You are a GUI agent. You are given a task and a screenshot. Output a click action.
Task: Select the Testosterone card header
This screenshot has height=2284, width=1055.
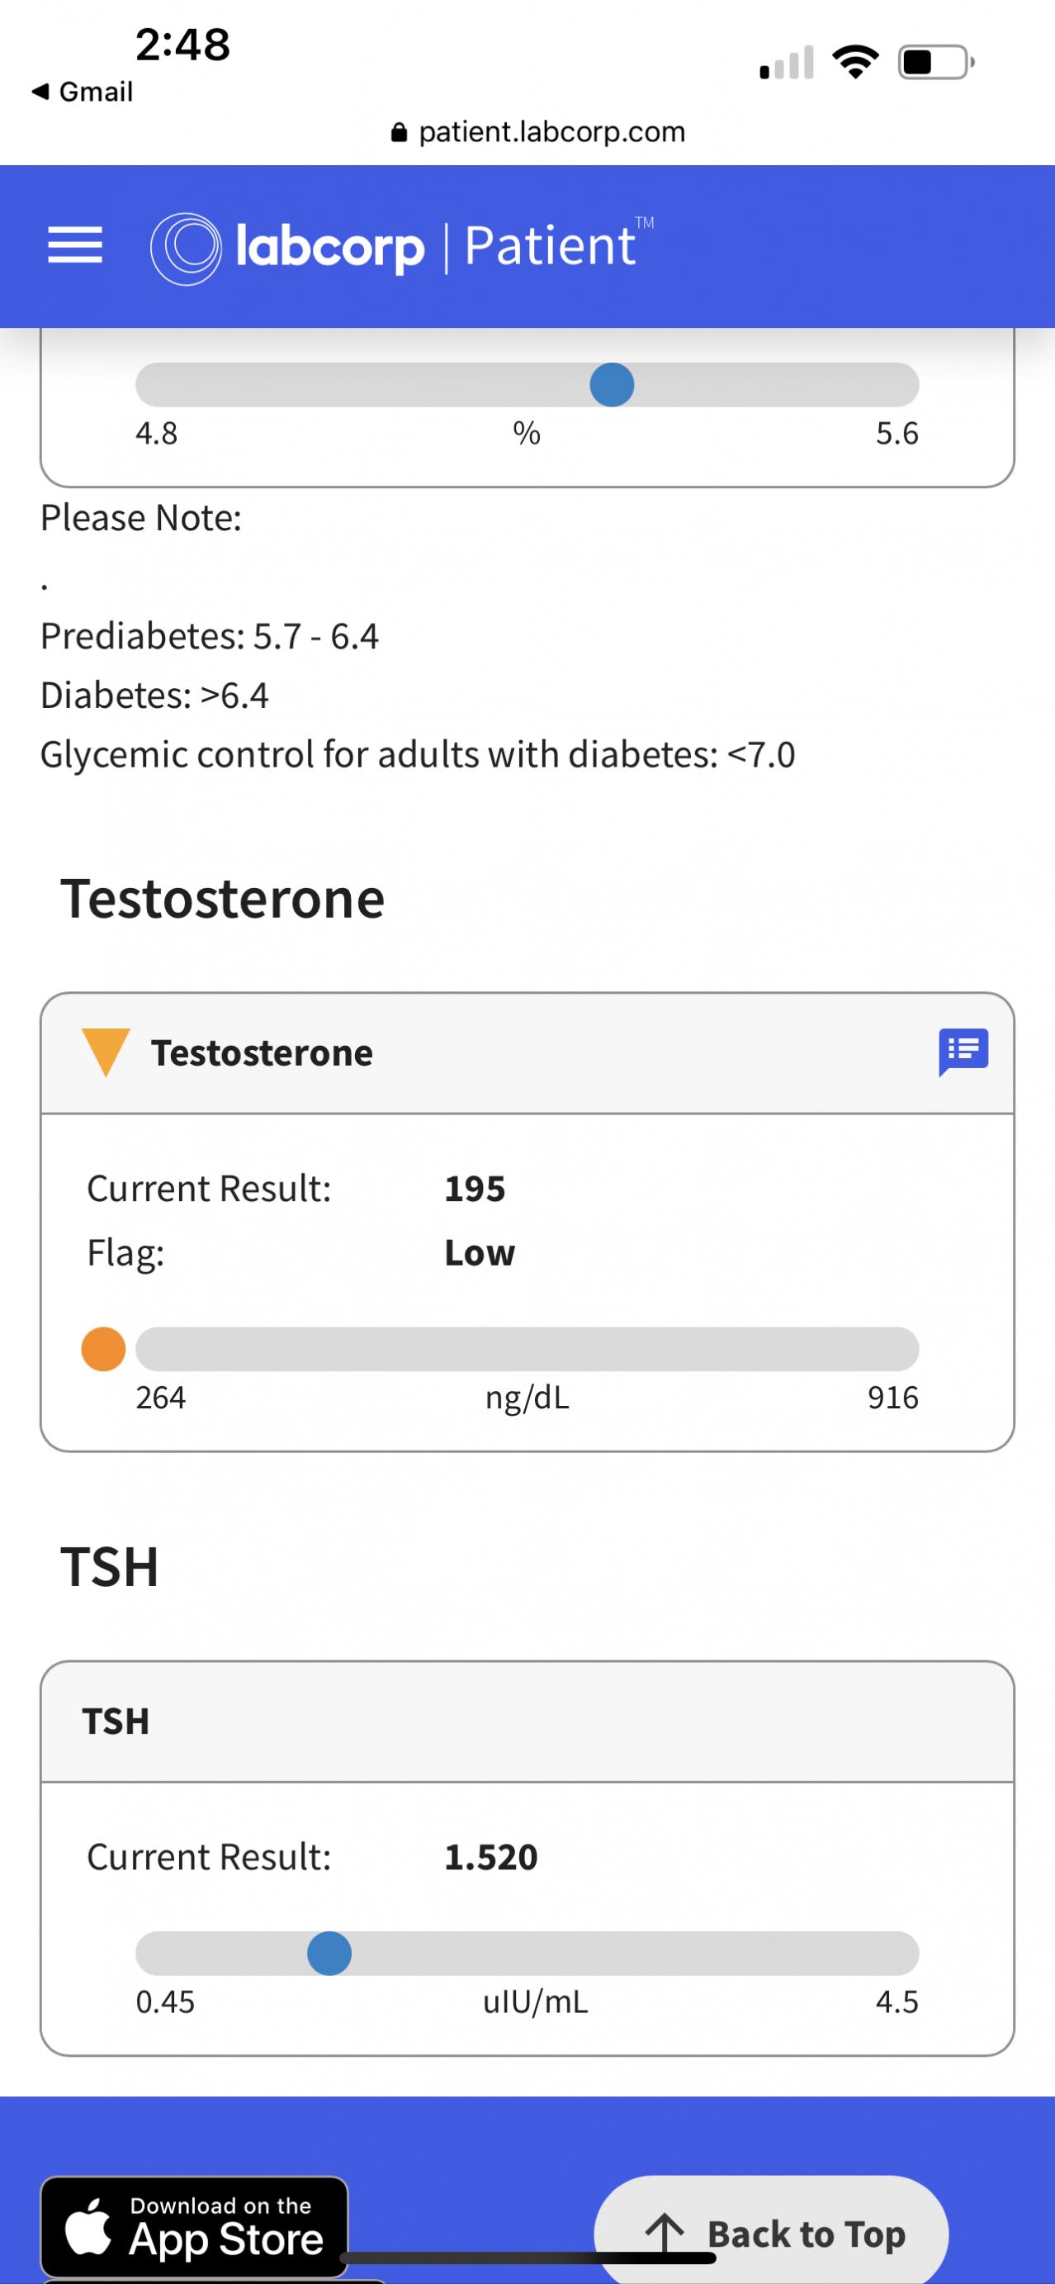(527, 1053)
